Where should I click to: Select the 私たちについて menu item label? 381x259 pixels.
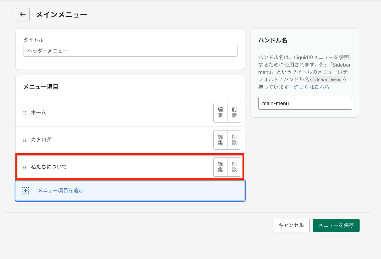click(49, 167)
